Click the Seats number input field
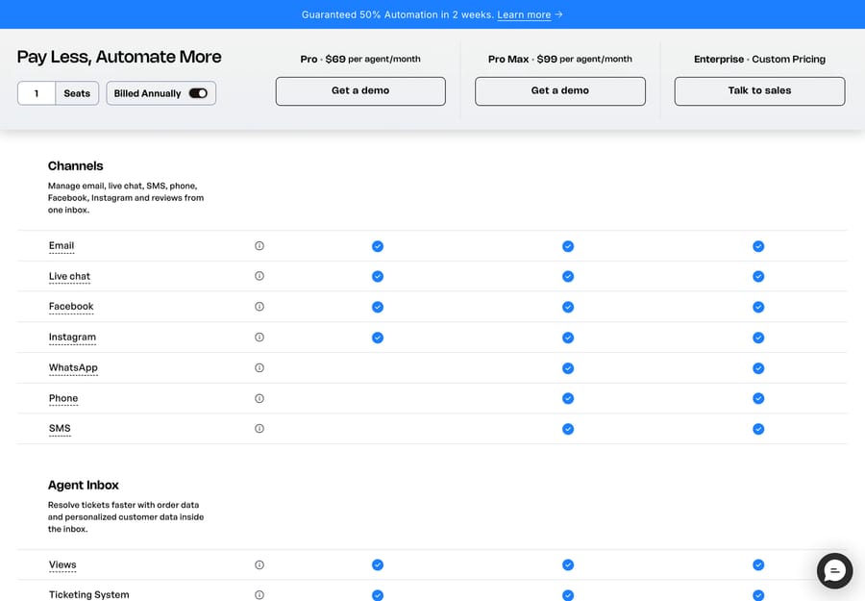Image resolution: width=865 pixels, height=601 pixels. [x=37, y=93]
